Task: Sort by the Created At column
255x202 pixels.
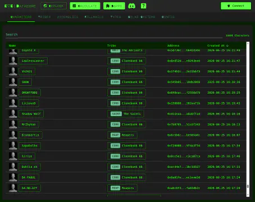Action: (218, 45)
